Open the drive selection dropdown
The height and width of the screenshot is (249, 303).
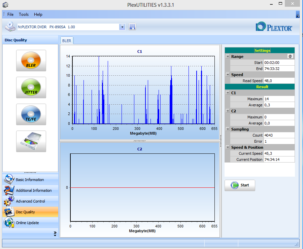coord(122,27)
